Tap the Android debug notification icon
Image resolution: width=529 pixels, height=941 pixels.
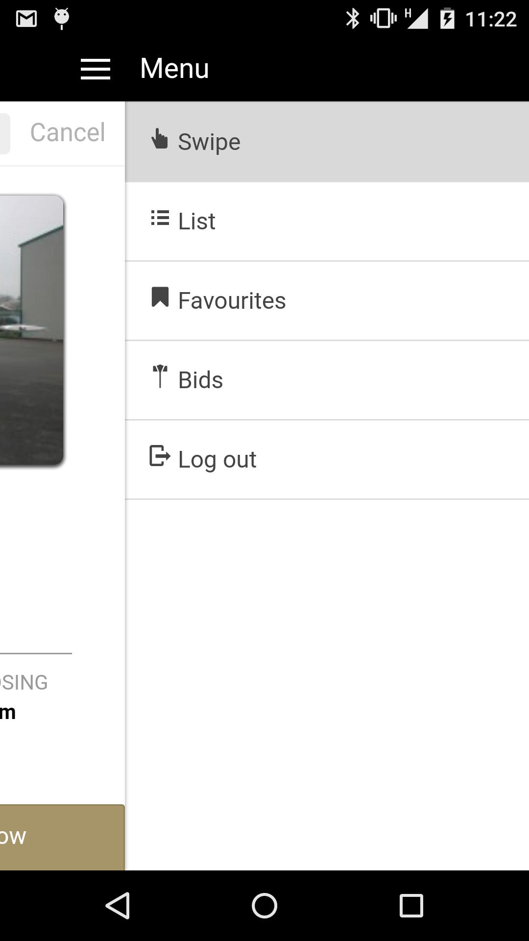click(x=62, y=19)
